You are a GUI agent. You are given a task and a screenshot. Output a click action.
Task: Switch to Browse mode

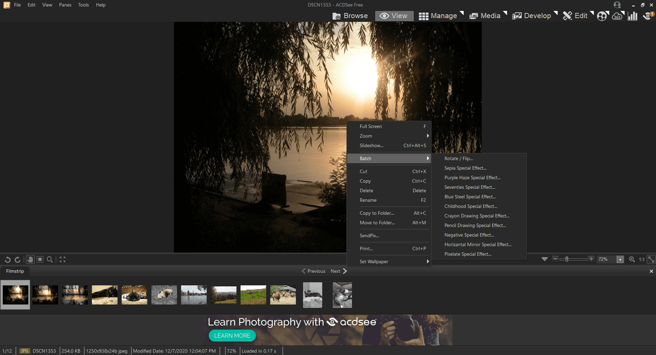(350, 16)
